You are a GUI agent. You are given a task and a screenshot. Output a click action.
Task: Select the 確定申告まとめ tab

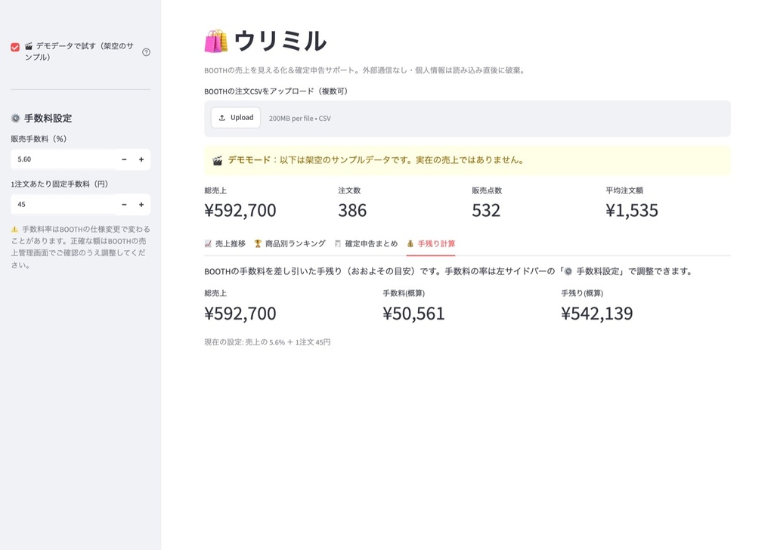366,244
